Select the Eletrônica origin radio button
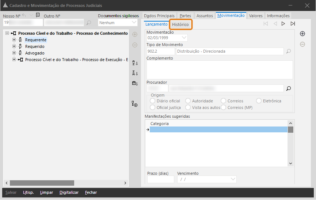 (x=259, y=101)
